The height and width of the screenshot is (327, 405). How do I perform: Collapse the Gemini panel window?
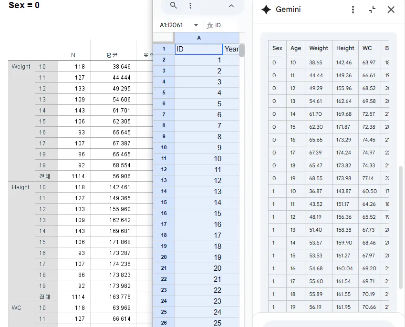pos(372,10)
